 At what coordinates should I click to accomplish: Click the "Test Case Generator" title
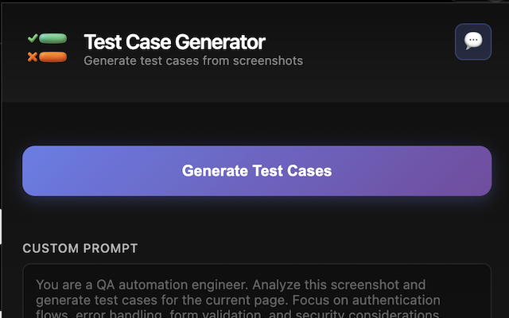coord(174,41)
